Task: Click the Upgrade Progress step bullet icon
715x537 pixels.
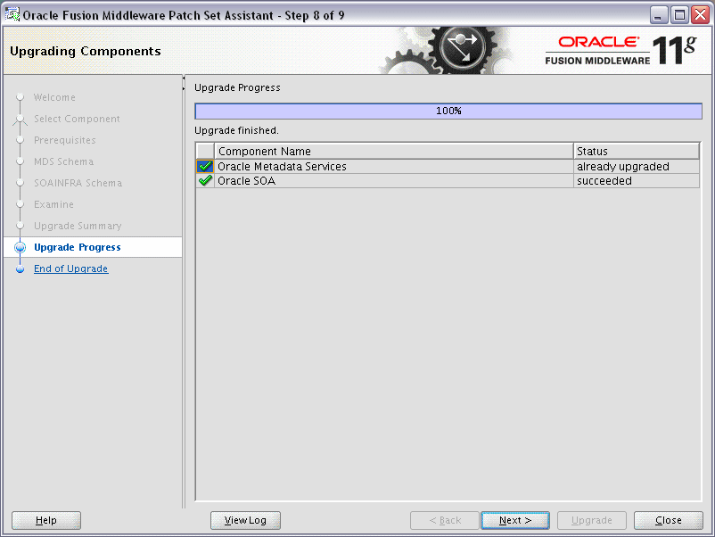Action: click(21, 247)
